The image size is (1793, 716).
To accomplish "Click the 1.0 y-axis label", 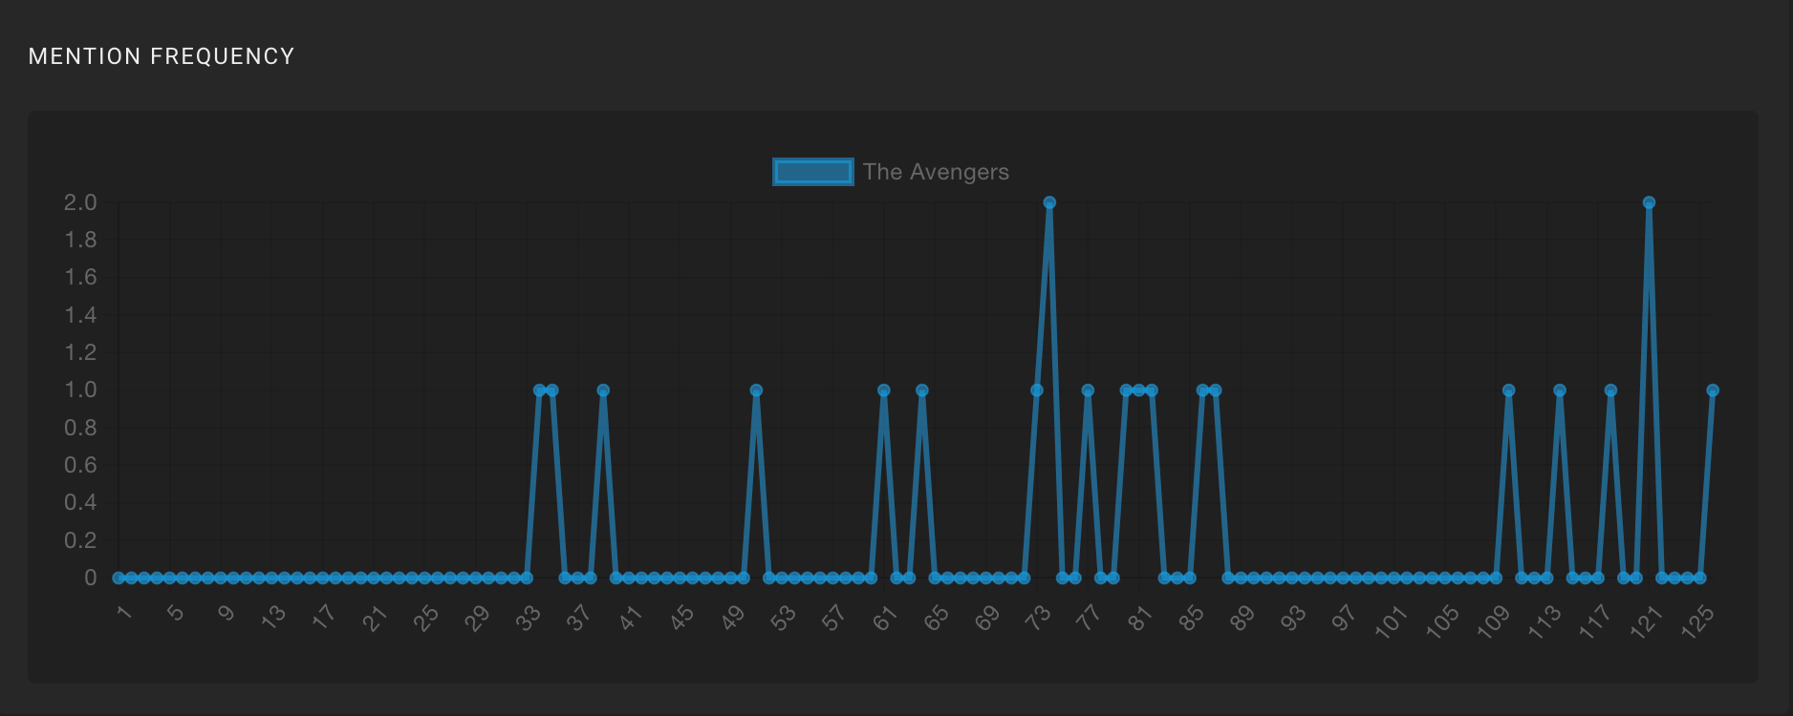I will 80,390.
